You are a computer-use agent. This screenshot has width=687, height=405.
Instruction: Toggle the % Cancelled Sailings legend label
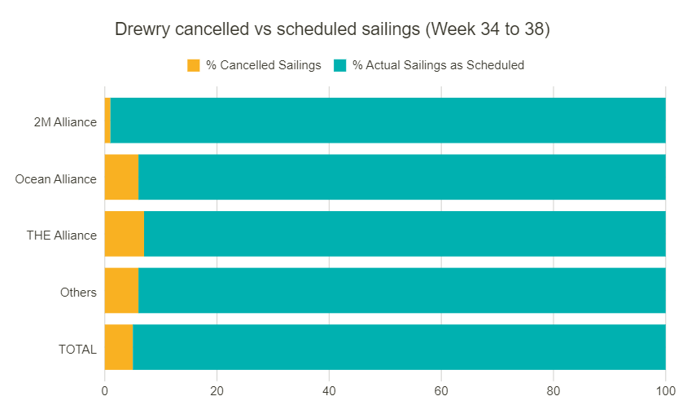(x=263, y=65)
